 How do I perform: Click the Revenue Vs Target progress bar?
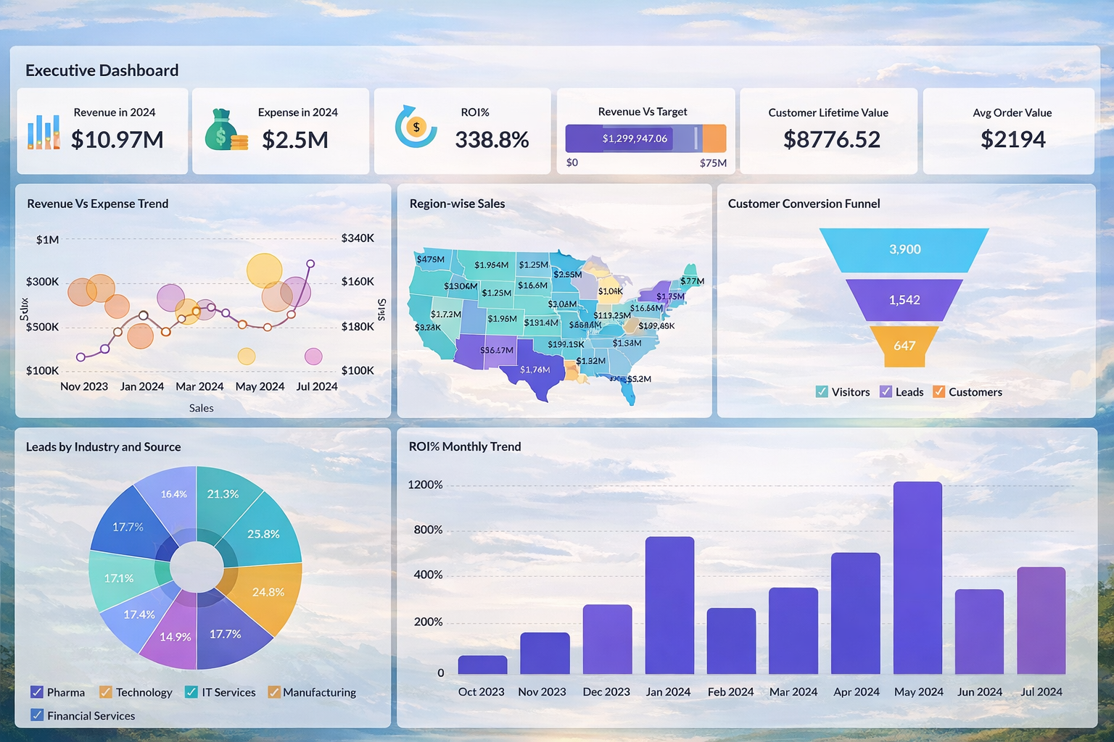click(x=645, y=138)
